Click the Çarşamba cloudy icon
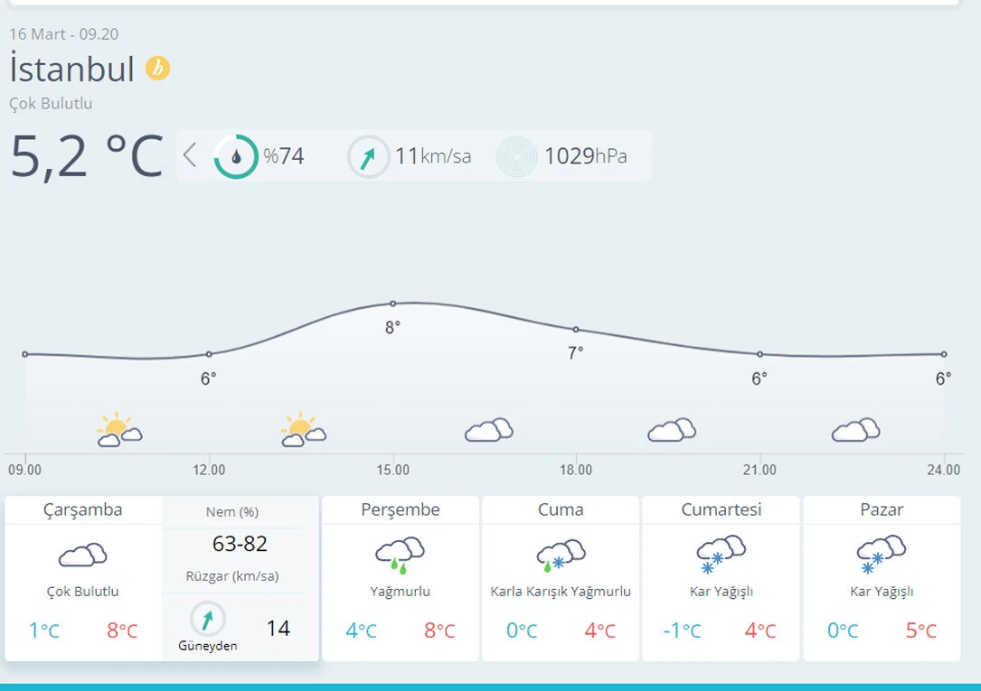The width and height of the screenshot is (981, 691). point(83,555)
